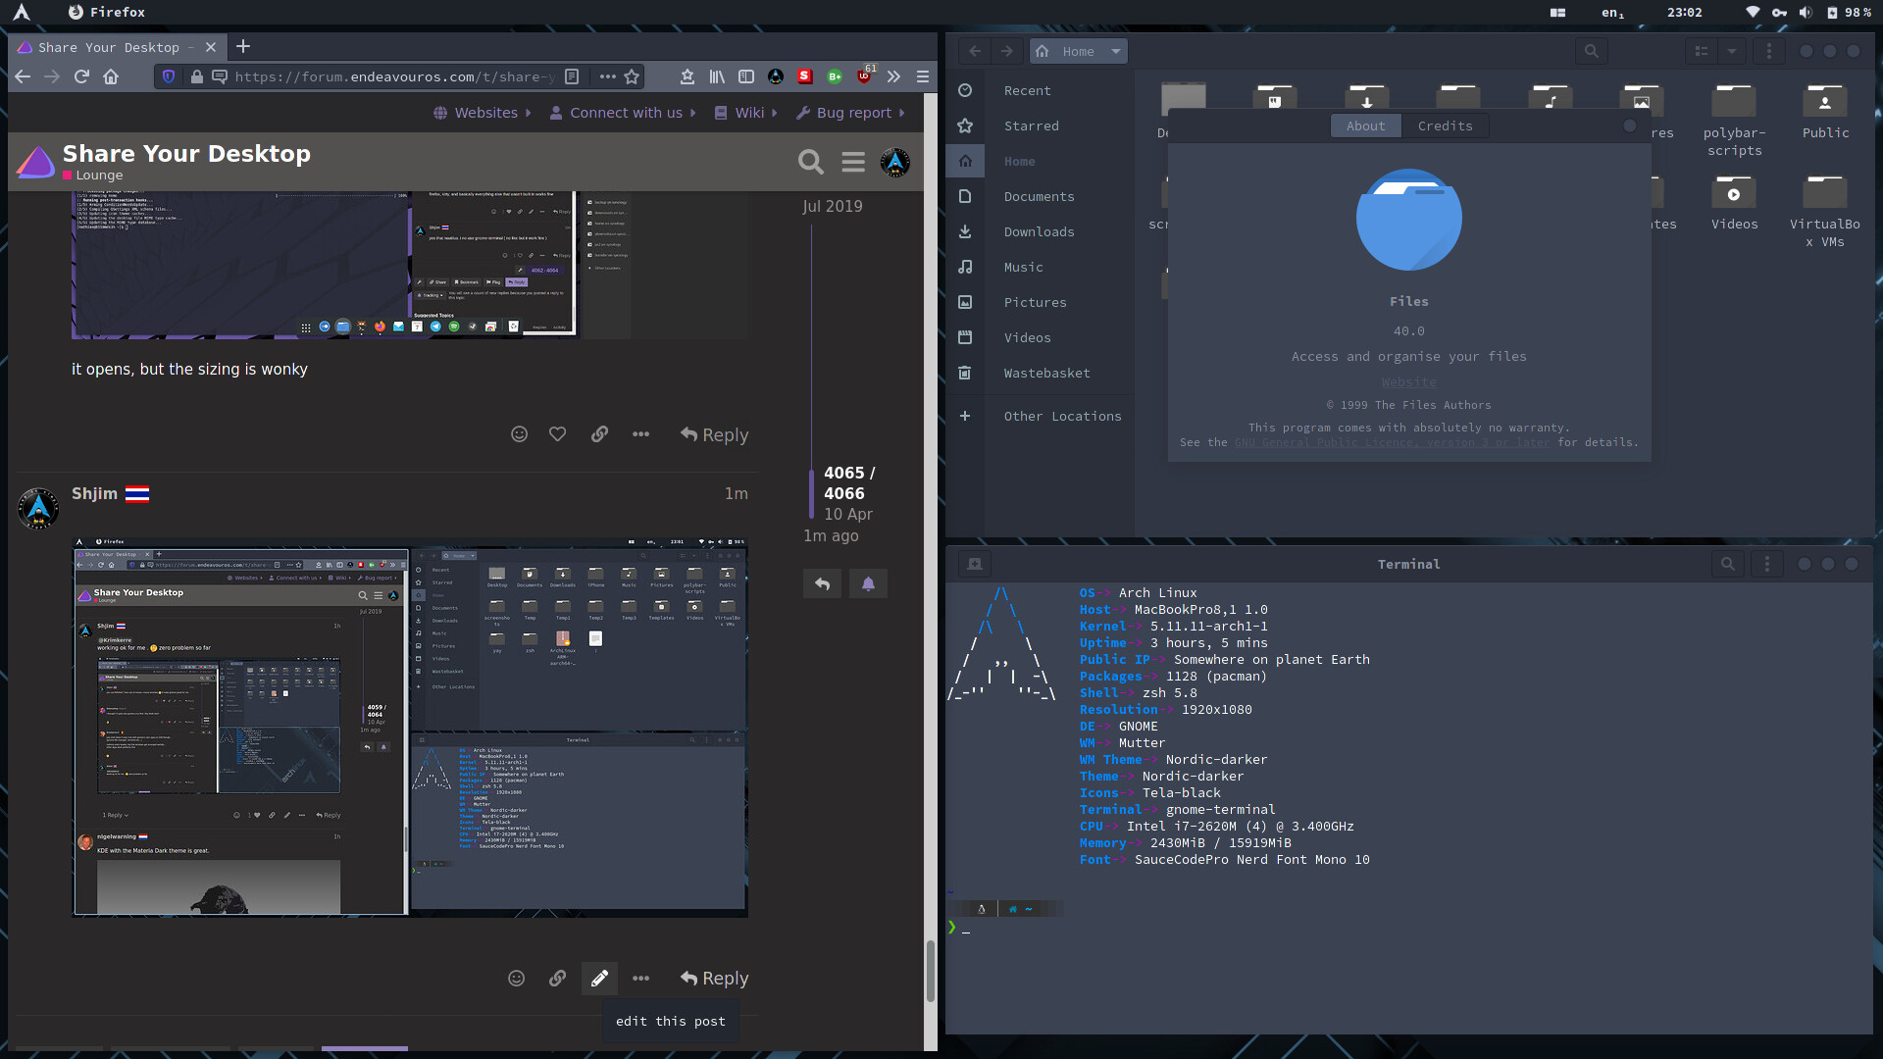
Task: Like the wonky sizing post with the heart
Action: (557, 434)
